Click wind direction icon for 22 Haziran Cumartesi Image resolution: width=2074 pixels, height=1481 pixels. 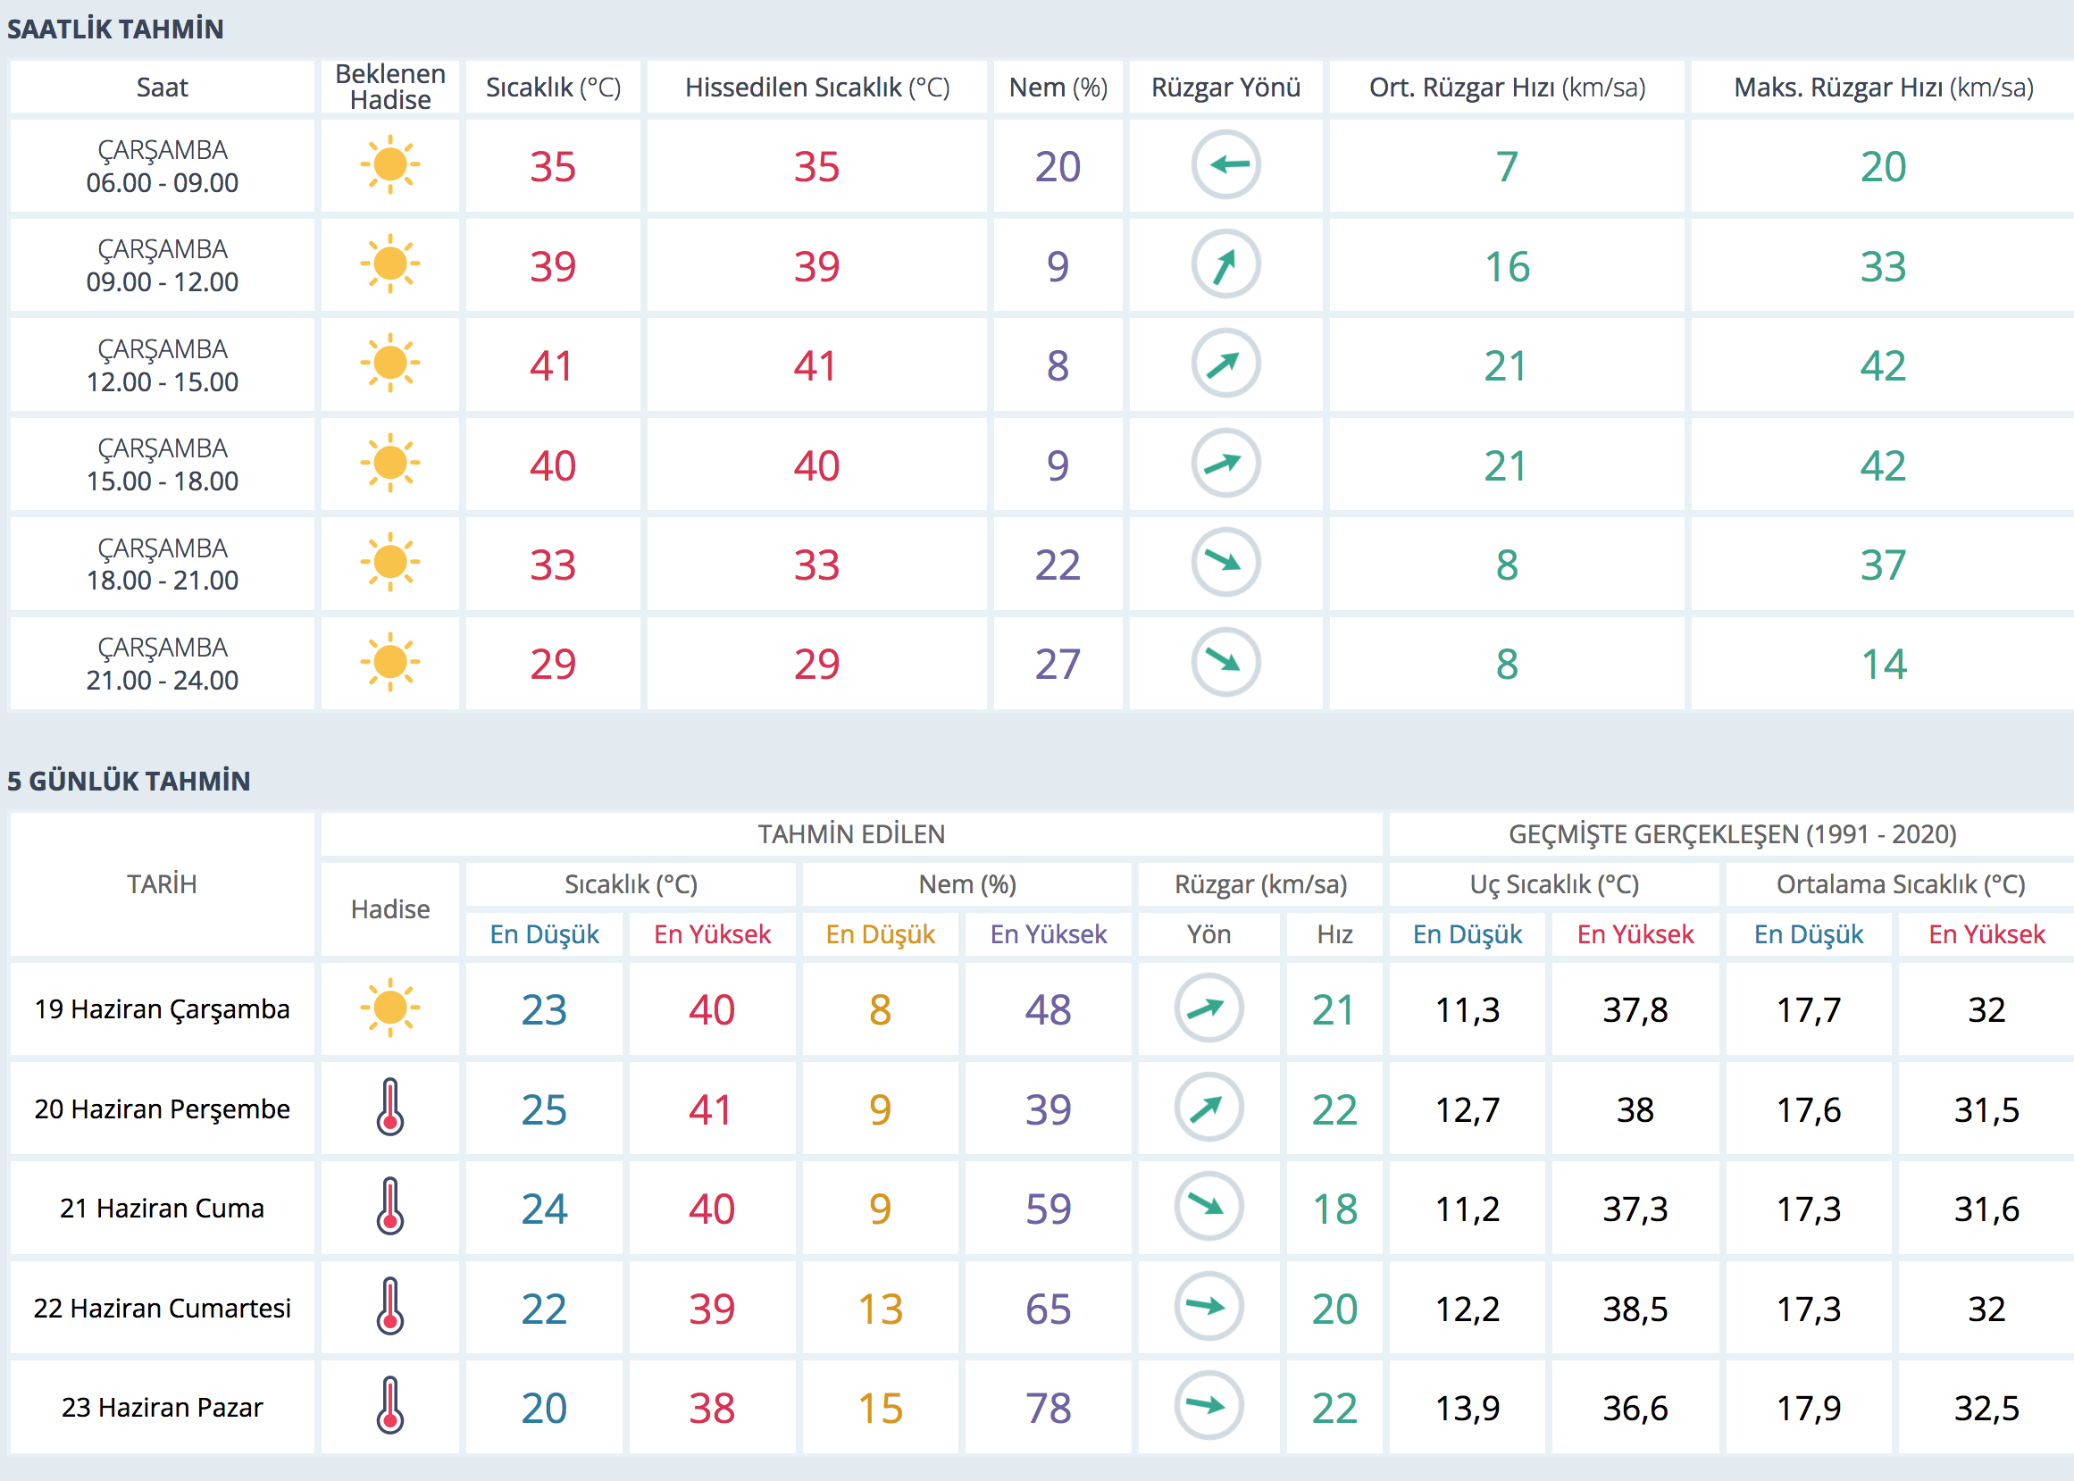(1208, 1307)
